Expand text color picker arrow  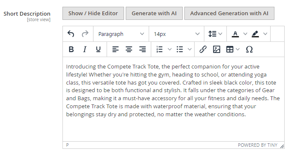coord(245,34)
